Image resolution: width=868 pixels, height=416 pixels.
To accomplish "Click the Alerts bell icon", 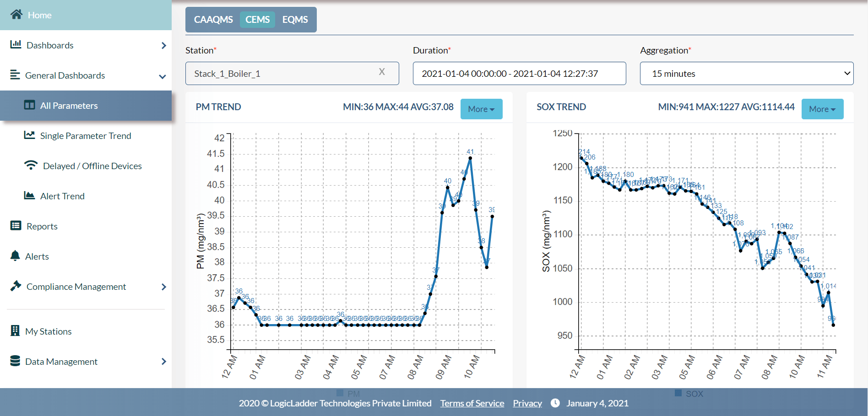I will [15, 256].
